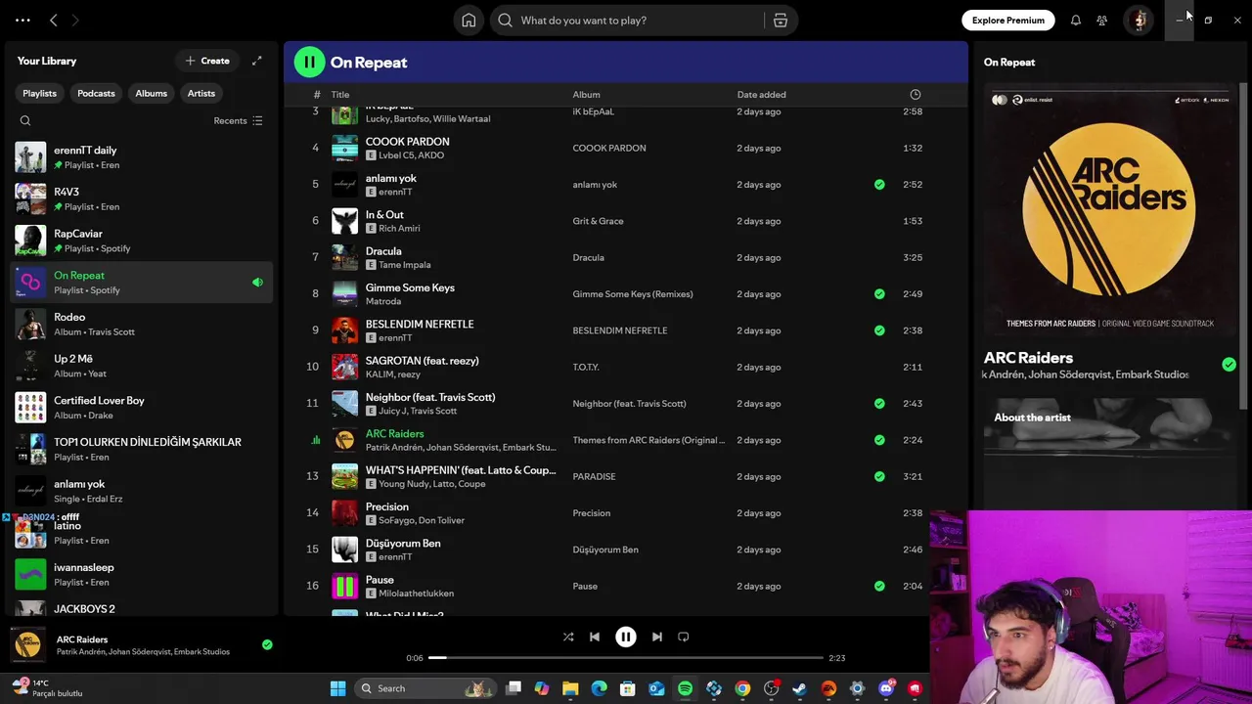
Task: Open Recents sort dropdown
Action: tap(238, 121)
